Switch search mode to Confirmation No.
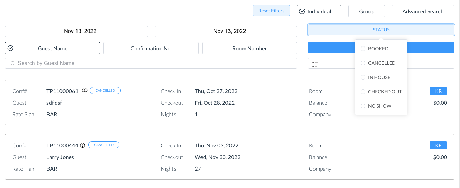 click(151, 48)
